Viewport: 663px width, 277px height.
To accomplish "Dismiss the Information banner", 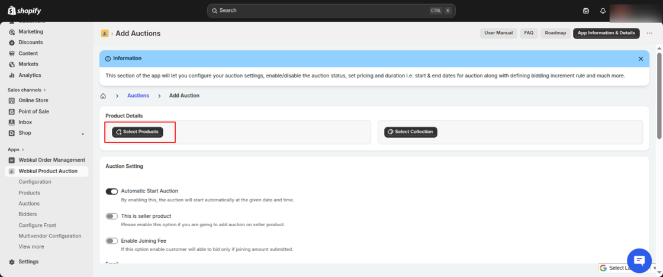I will (x=641, y=59).
